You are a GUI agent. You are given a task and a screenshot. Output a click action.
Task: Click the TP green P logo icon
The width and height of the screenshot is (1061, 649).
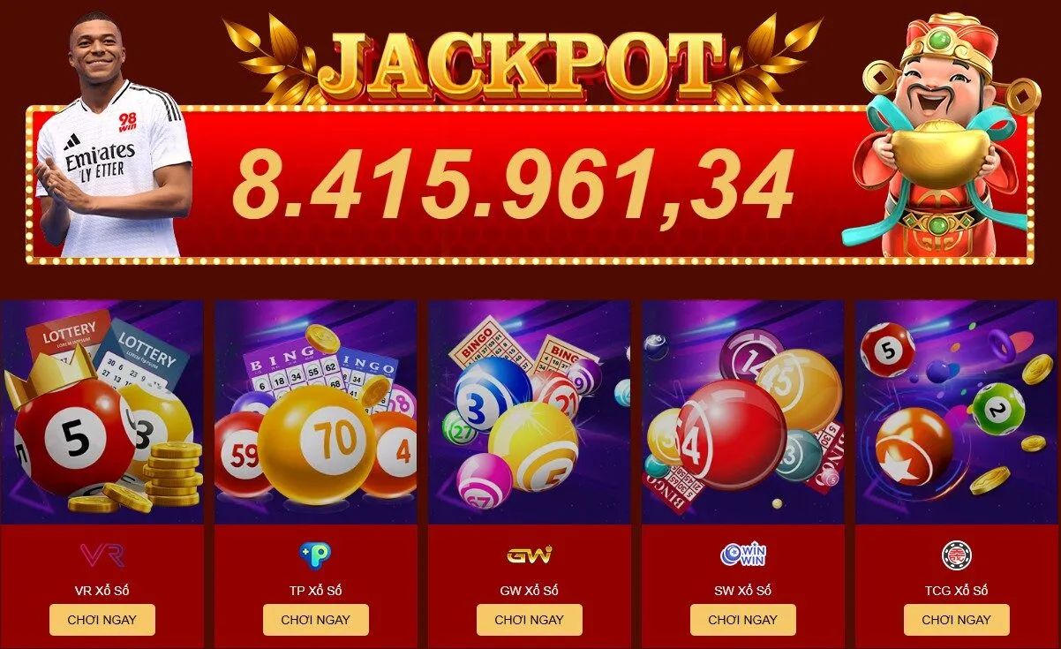pos(315,555)
